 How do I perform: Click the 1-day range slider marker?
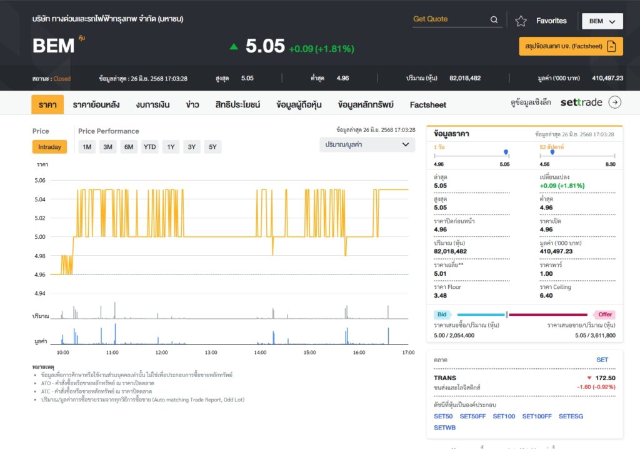click(506, 153)
